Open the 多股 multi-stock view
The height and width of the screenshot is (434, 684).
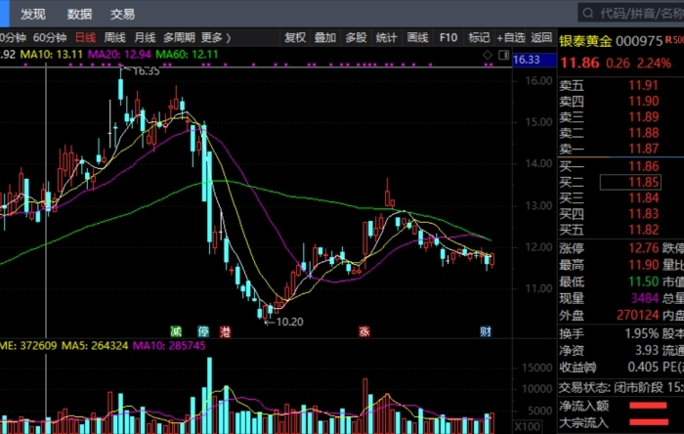click(356, 38)
